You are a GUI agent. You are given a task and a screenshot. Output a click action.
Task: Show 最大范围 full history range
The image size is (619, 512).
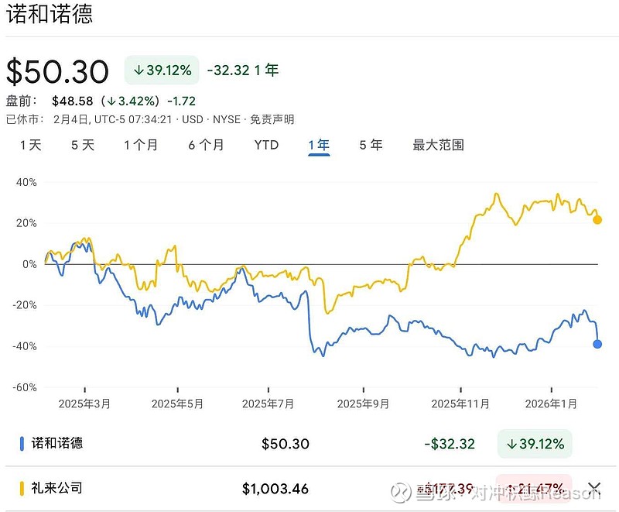click(x=438, y=145)
